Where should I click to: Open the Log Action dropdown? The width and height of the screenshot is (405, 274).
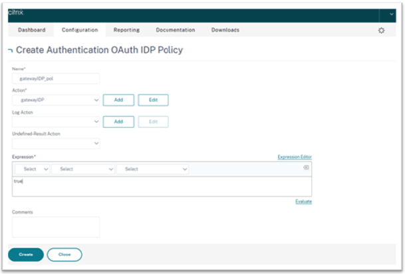tap(56, 122)
